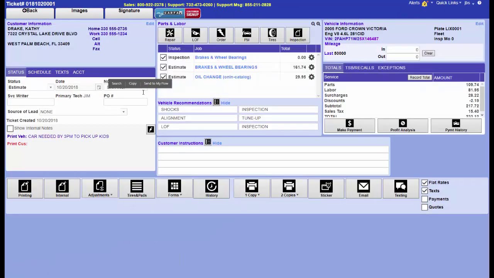Open the Inspection icon
Image resolution: width=494 pixels, height=278 pixels.
coord(298,35)
